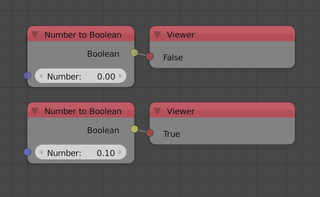Collapse the top Number to Boolean node
Image resolution: width=320 pixels, height=197 pixels.
(x=35, y=35)
